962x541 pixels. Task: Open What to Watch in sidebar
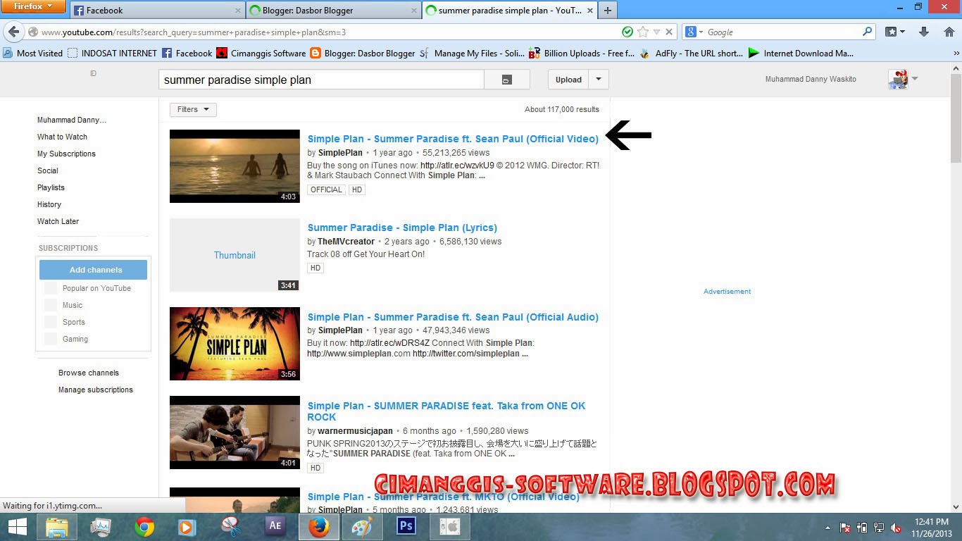click(62, 137)
